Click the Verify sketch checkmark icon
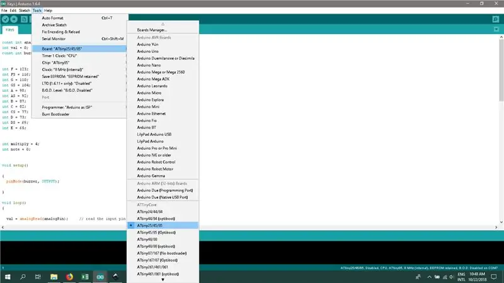 (x=5, y=19)
